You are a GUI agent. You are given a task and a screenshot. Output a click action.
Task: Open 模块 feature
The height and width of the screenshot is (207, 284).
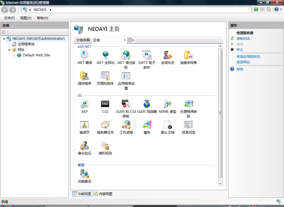point(147,127)
